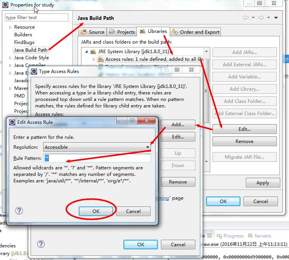Viewport: 289px width, 260px height.
Task: Open the Progress view tab
Action: click(230, 236)
